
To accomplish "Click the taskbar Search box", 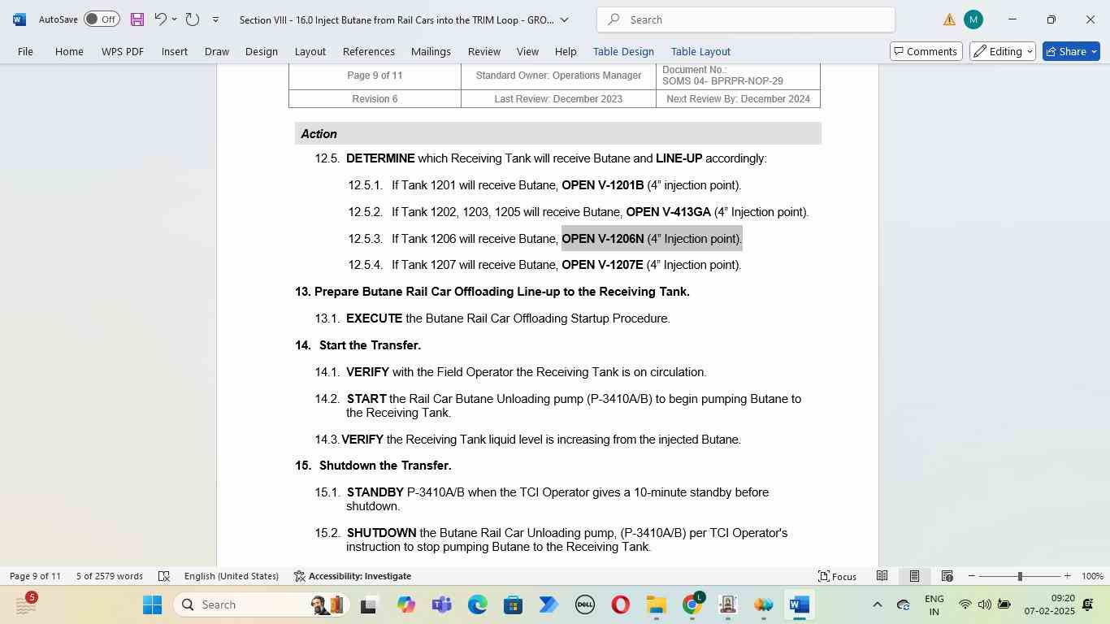I will [x=262, y=604].
